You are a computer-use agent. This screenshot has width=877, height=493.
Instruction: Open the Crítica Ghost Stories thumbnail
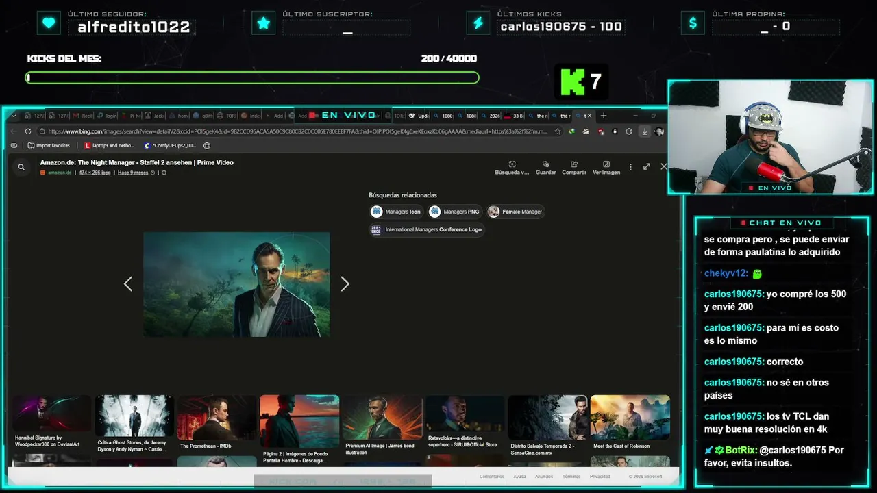coord(134,416)
